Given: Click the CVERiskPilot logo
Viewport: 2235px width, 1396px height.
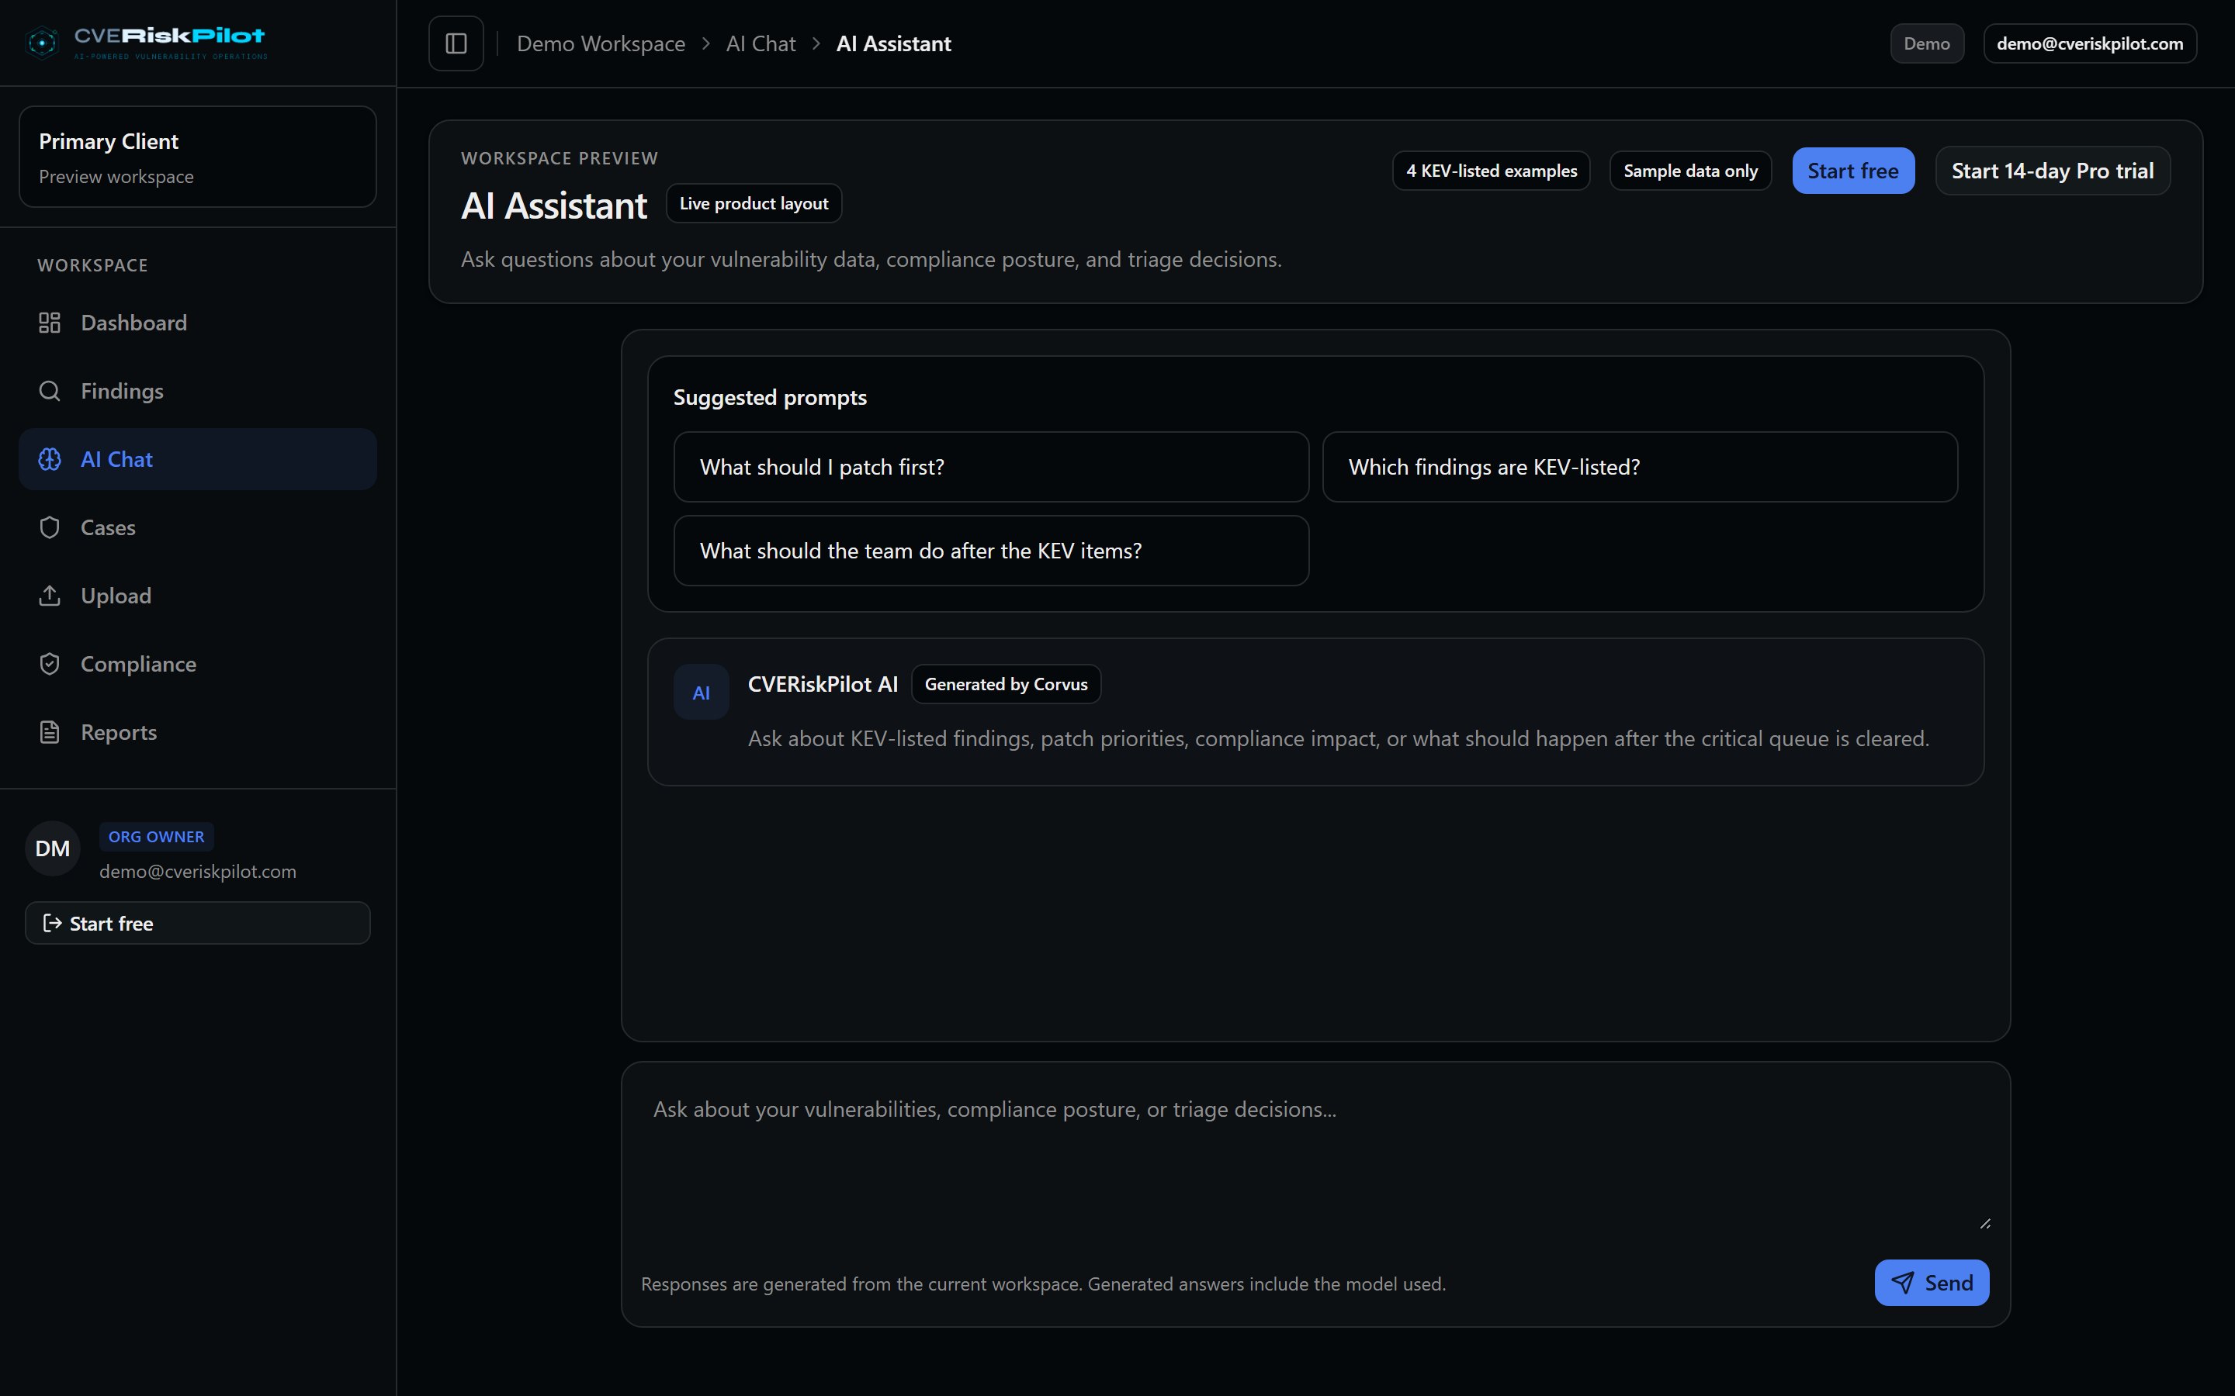Looking at the screenshot, I should 146,43.
